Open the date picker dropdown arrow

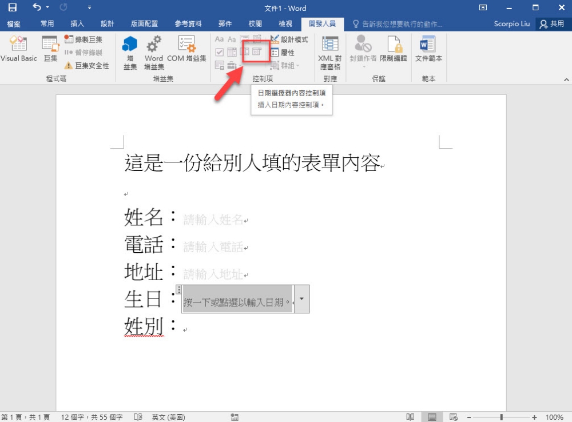[x=301, y=299]
